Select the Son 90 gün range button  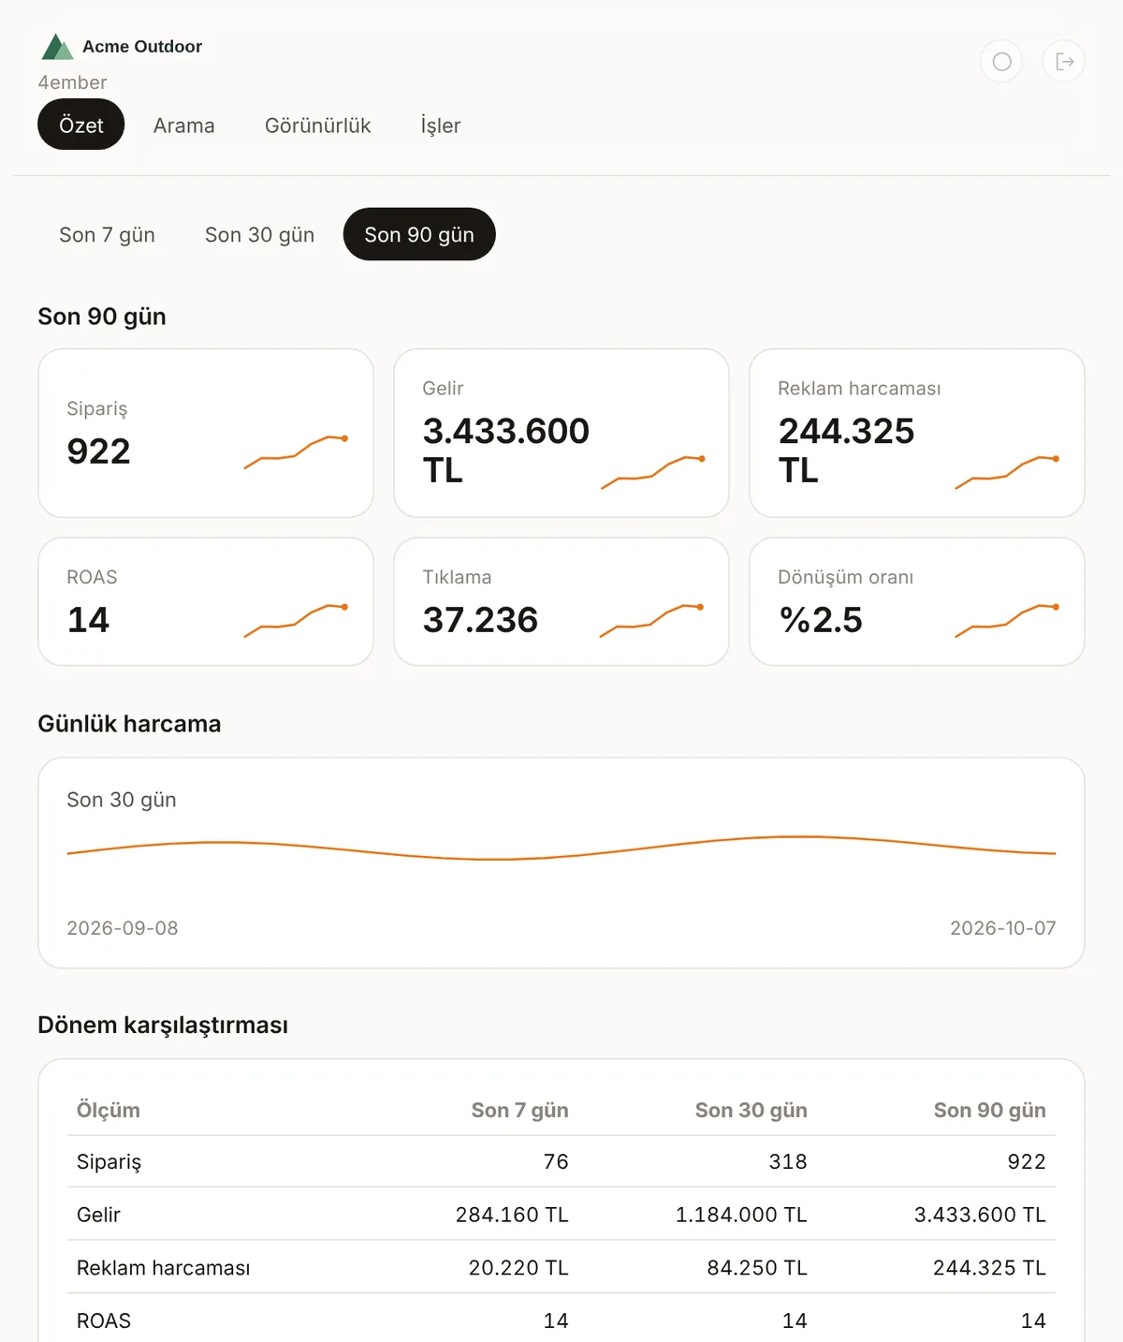pyautogui.click(x=419, y=235)
